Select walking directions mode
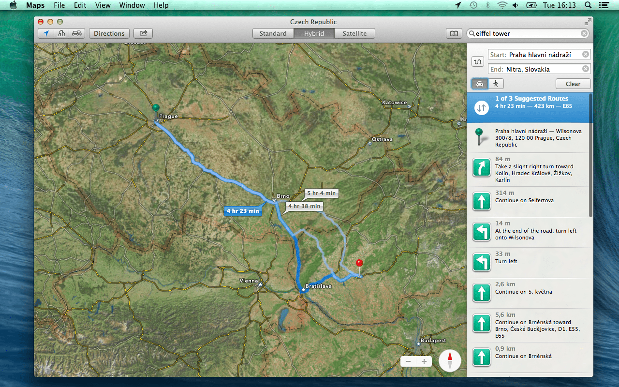619x387 pixels. (x=496, y=84)
